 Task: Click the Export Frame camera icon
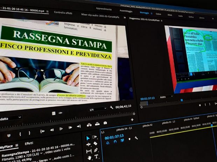tap(105, 123)
